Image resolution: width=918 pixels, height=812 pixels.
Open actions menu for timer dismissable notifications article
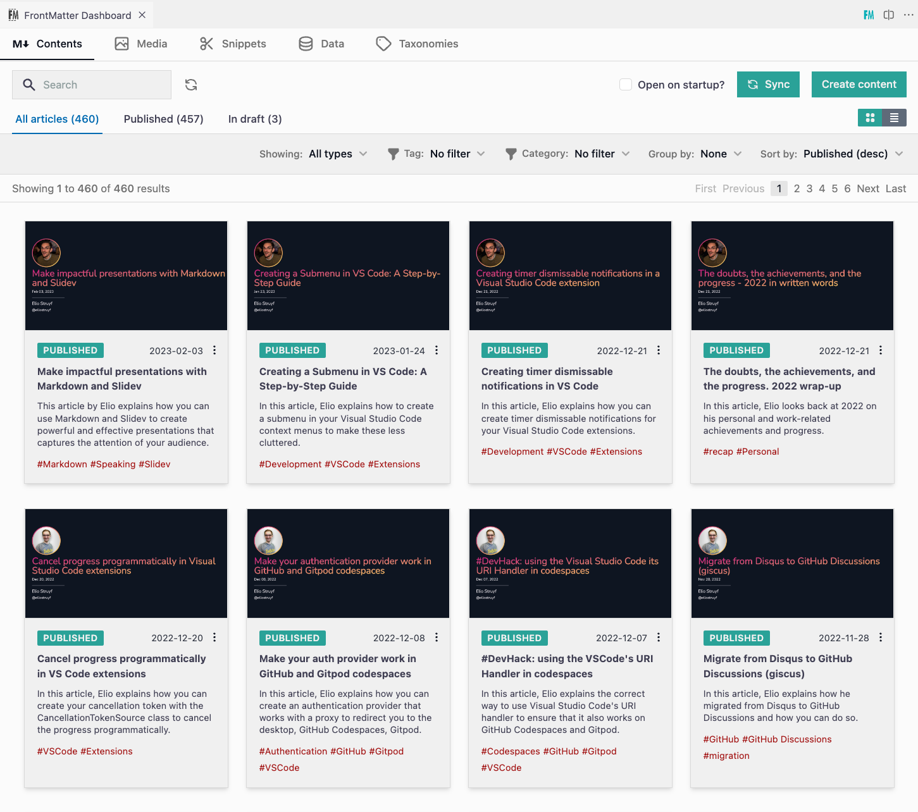pyautogui.click(x=659, y=350)
